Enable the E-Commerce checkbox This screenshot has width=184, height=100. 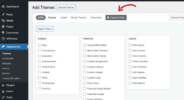[x=39, y=51]
